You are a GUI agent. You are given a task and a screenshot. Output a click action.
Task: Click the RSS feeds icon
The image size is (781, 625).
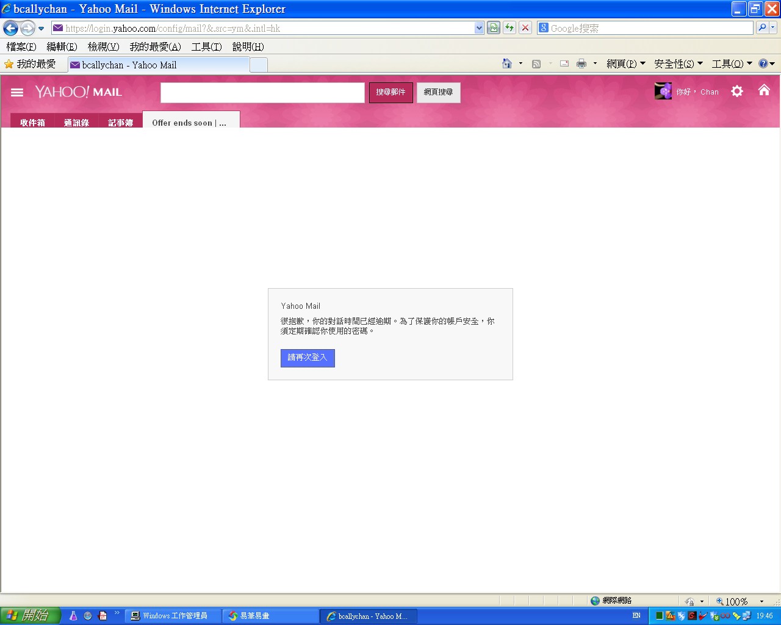(536, 63)
